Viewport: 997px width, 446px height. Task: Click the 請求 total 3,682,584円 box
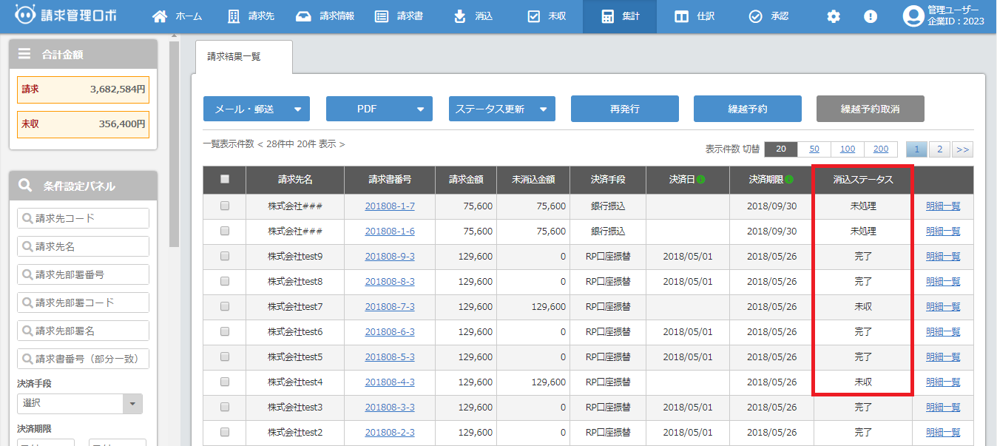point(83,89)
